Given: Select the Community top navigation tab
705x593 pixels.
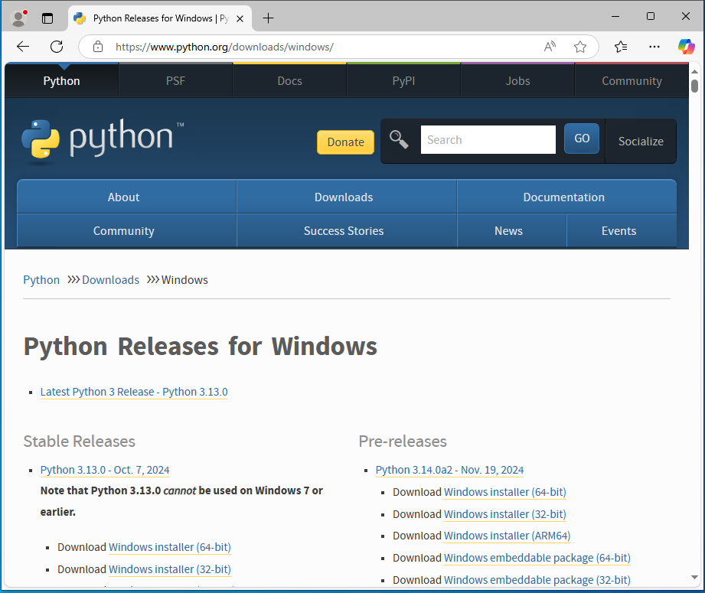Looking at the screenshot, I should 632,81.
